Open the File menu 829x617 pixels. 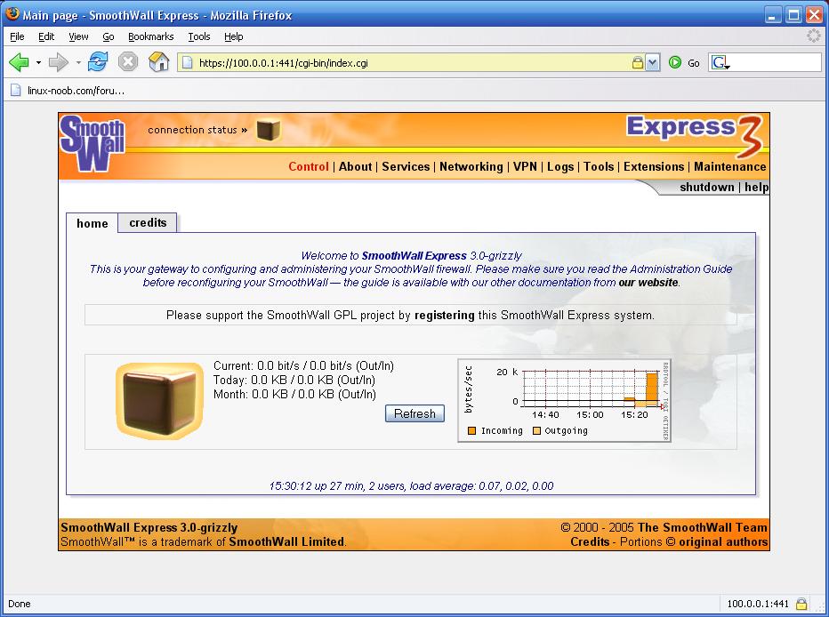[x=17, y=36]
